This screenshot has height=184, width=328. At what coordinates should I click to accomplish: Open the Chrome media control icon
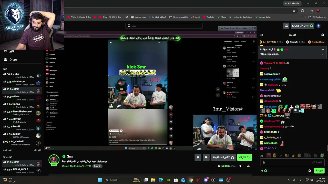pos(312,11)
